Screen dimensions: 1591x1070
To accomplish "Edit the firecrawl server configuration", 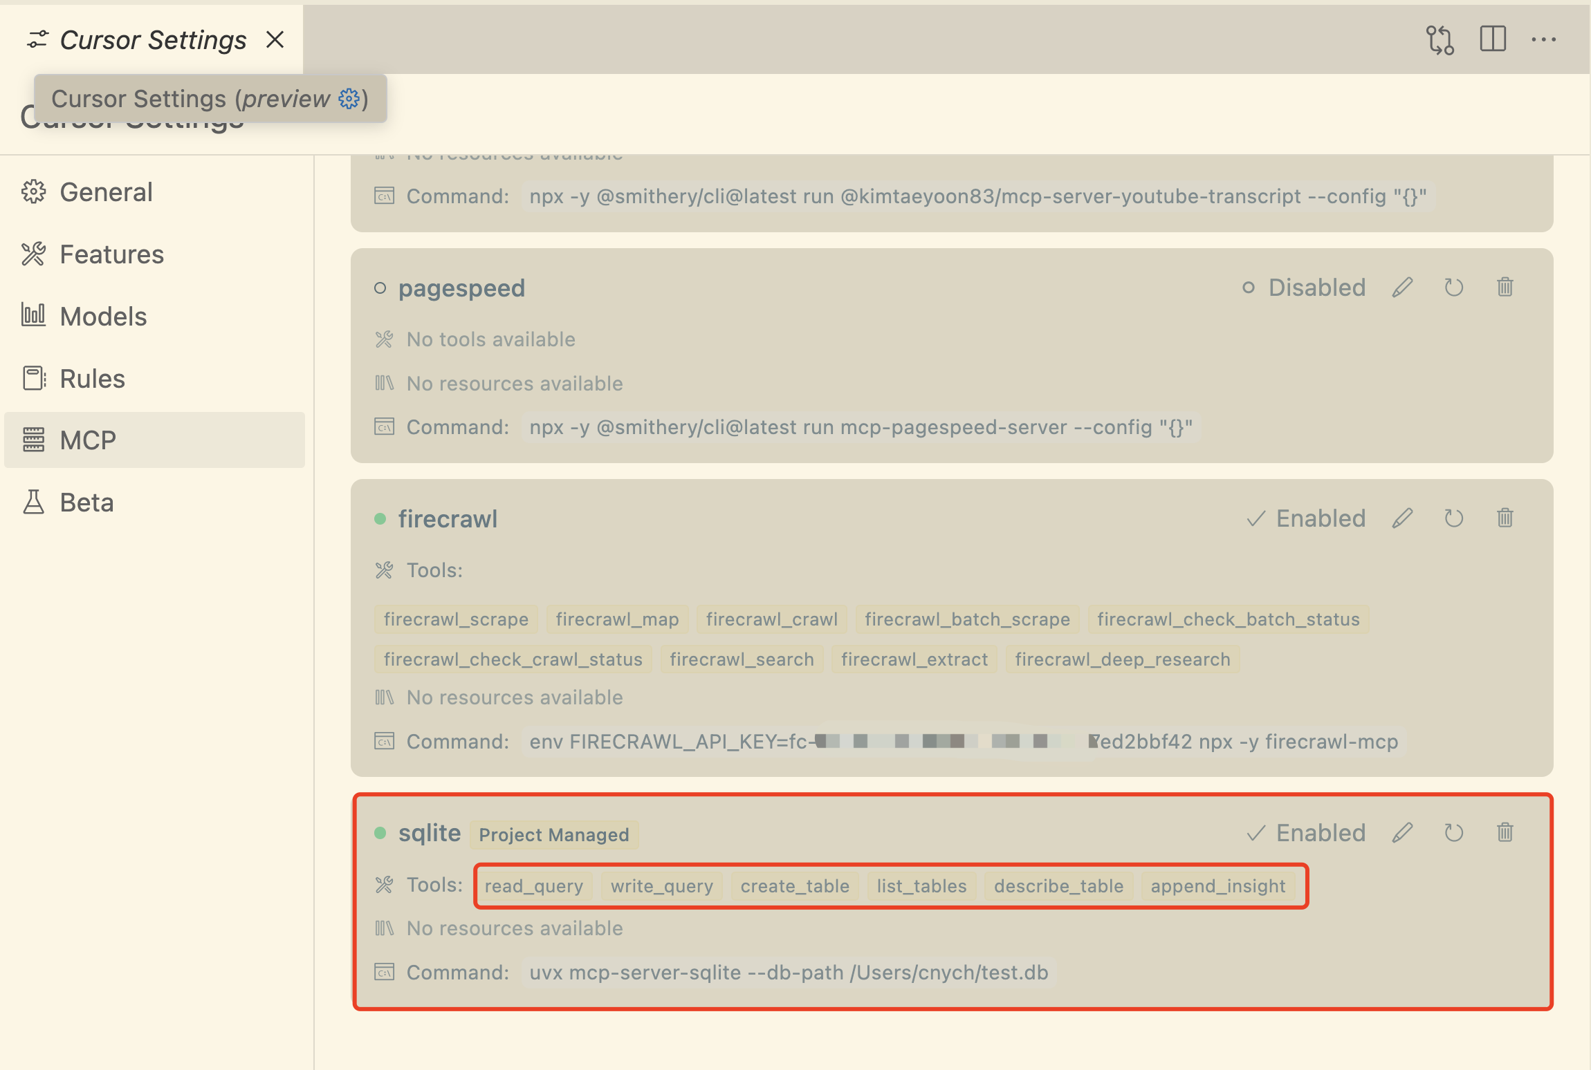I will pyautogui.click(x=1402, y=518).
